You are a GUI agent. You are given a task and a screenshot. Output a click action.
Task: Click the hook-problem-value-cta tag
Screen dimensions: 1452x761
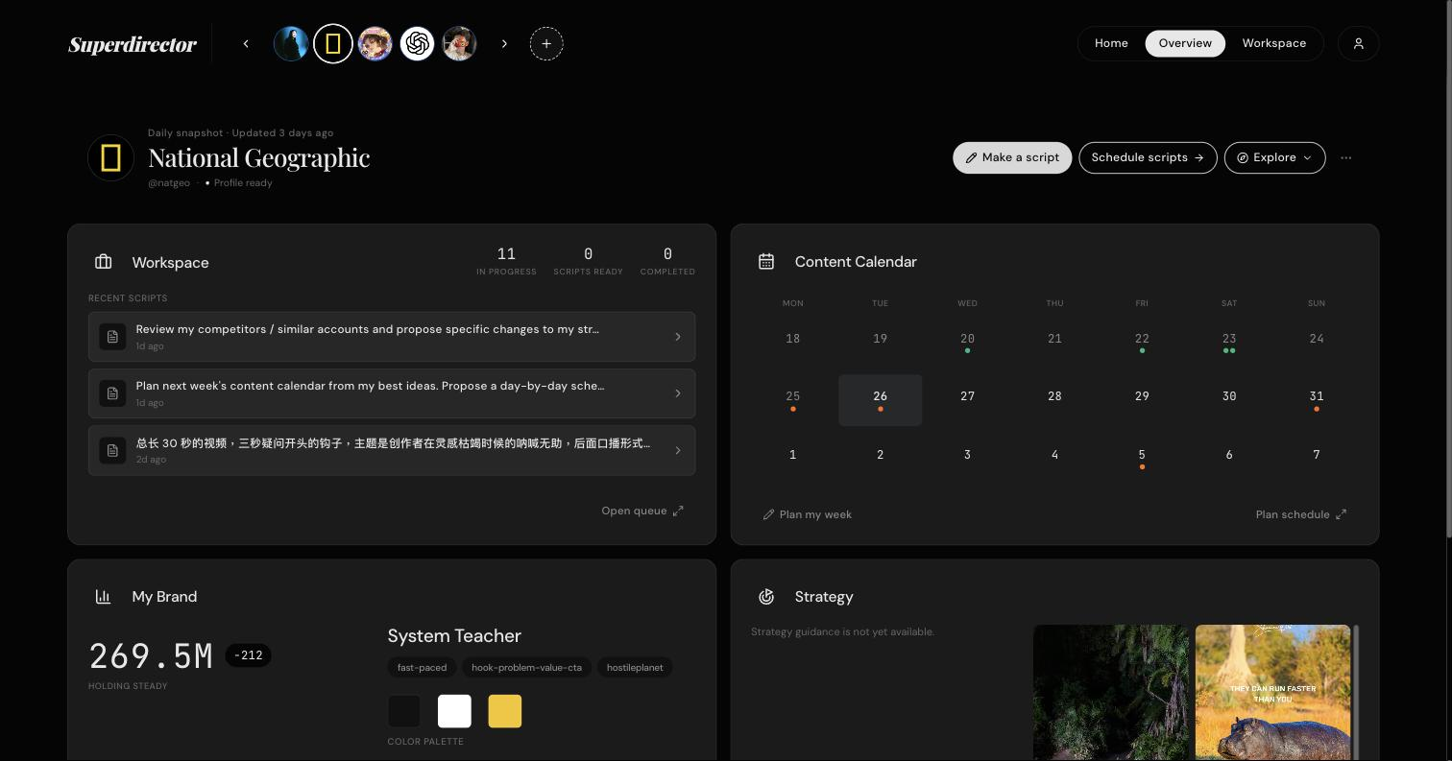coord(526,667)
